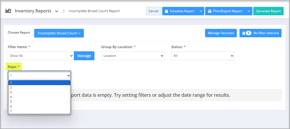This screenshot has width=290, height=129.
Task: Click the printer icon on Print/Export Report
Action: [210, 11]
